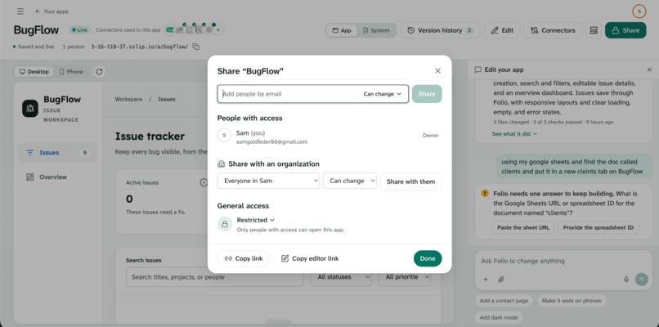Click the plus icon in chat input
The width and height of the screenshot is (659, 327).
coord(486,279)
